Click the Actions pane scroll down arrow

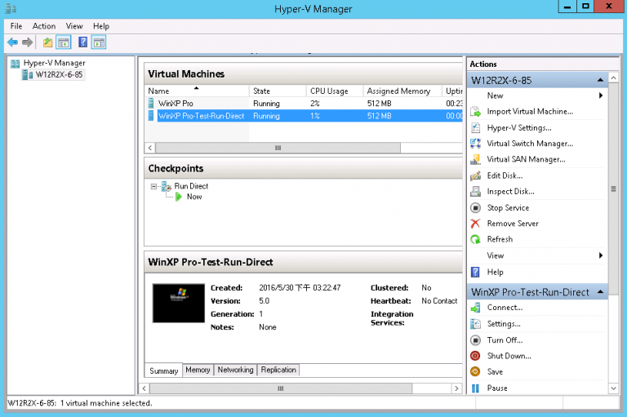pyautogui.click(x=613, y=388)
